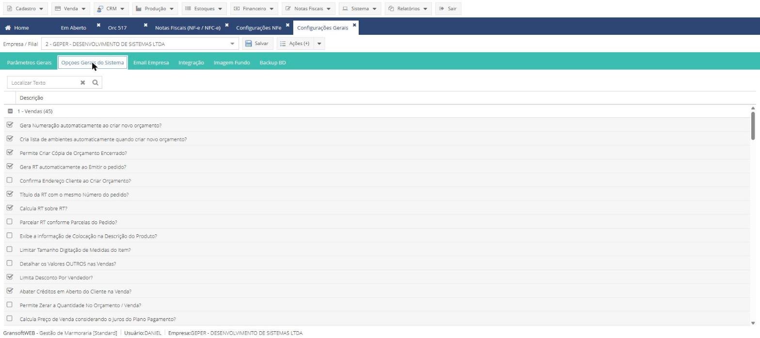Go to the Home tab
The image size is (760, 338).
[x=17, y=28]
